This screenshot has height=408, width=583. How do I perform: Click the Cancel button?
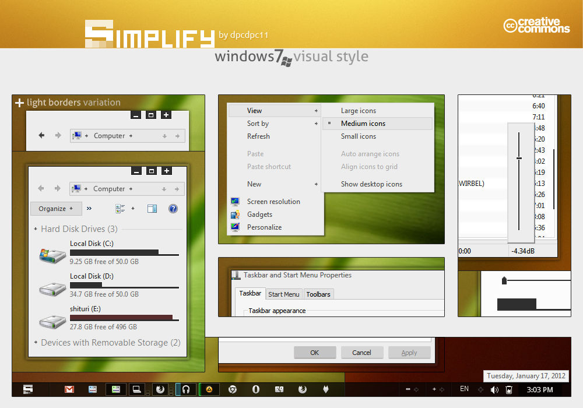tap(362, 352)
